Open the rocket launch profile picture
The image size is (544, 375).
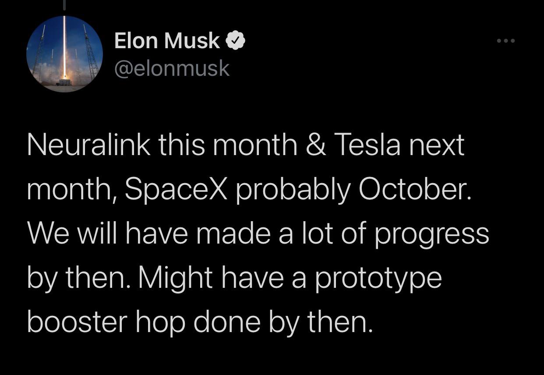(x=65, y=54)
